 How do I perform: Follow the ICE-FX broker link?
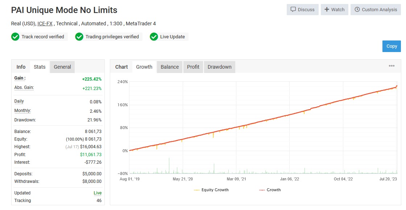[x=45, y=23]
